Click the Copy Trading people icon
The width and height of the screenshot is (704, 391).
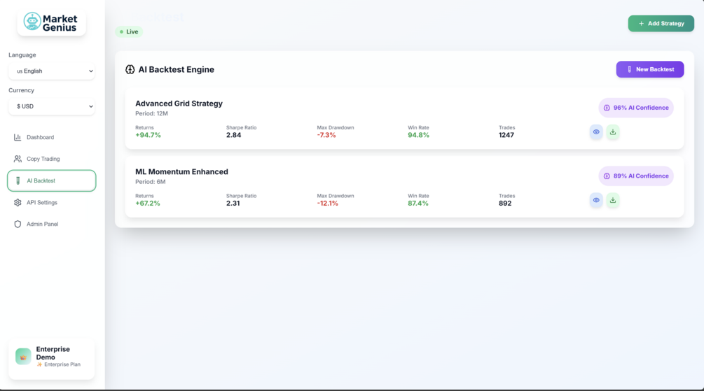pyautogui.click(x=18, y=159)
